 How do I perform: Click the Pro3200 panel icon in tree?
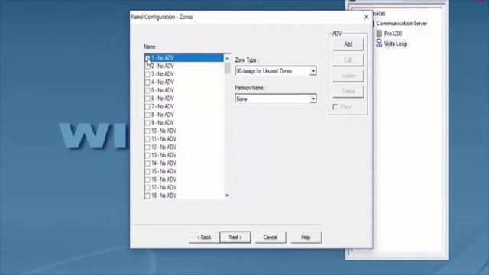coord(379,34)
